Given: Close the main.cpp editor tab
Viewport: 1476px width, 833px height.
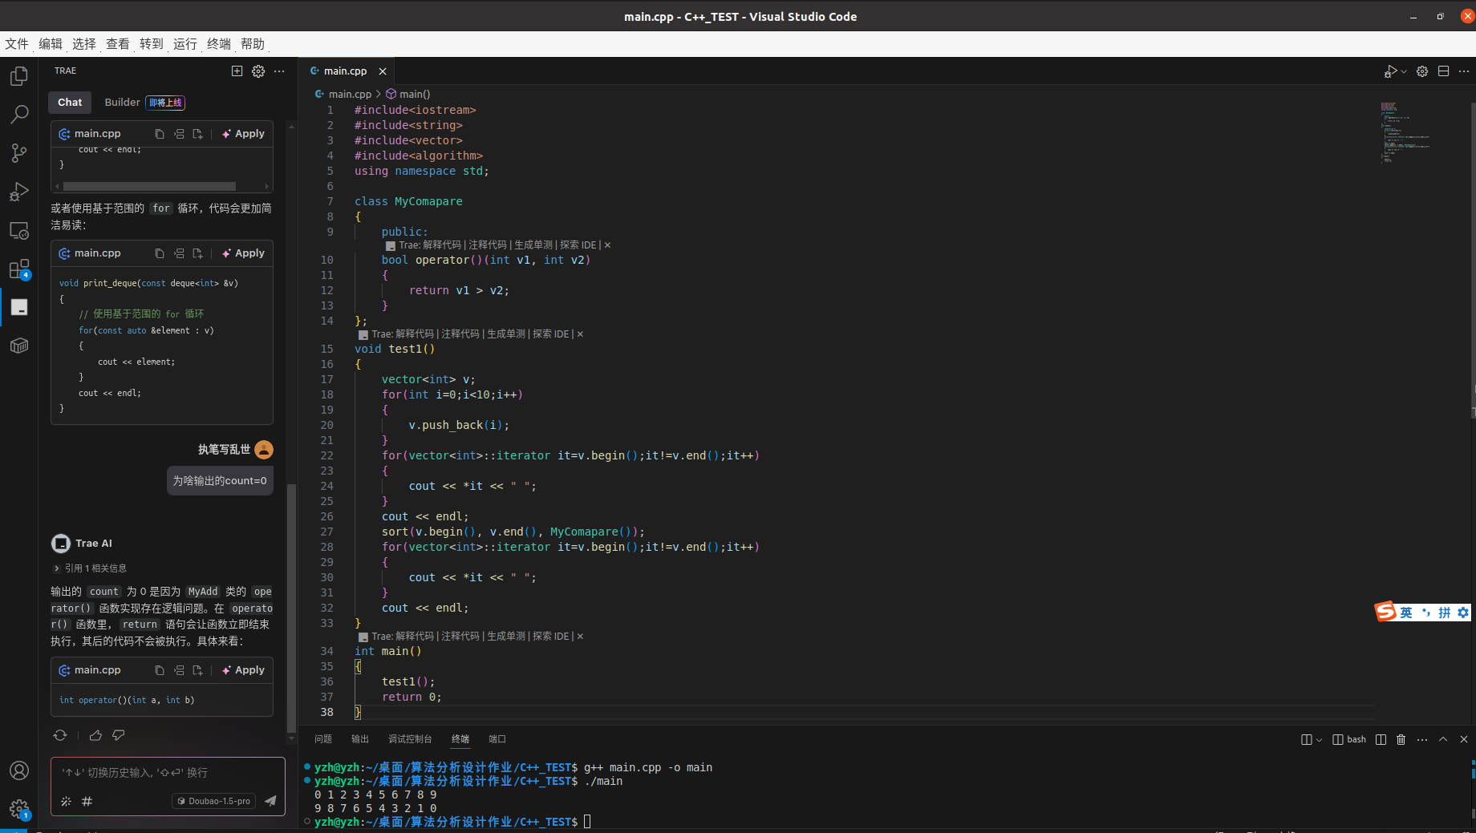Looking at the screenshot, I should tap(383, 71).
